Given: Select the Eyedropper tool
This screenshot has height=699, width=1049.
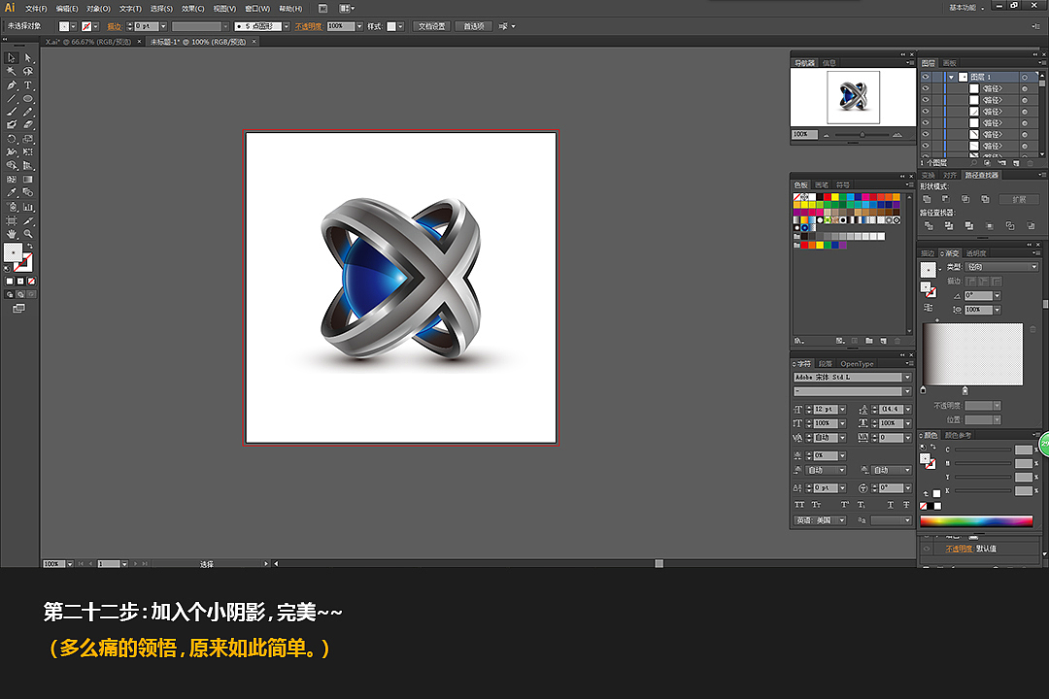Looking at the screenshot, I should 12,192.
